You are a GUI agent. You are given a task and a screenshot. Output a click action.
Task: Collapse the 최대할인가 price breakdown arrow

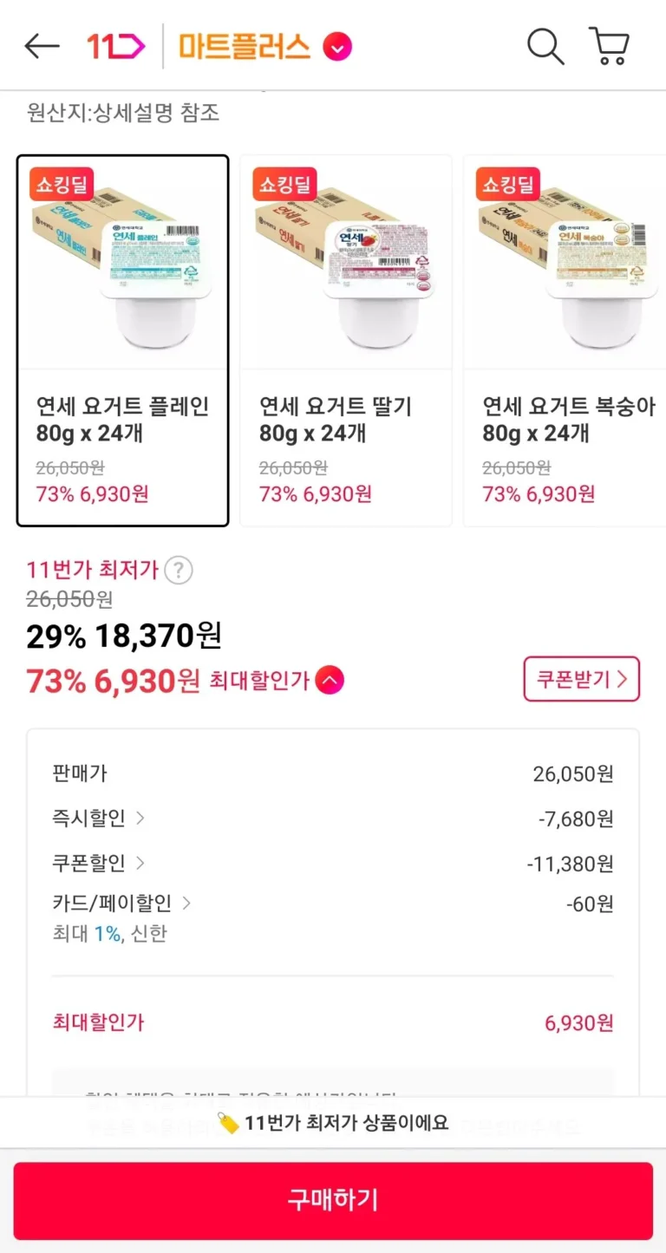coord(330,681)
